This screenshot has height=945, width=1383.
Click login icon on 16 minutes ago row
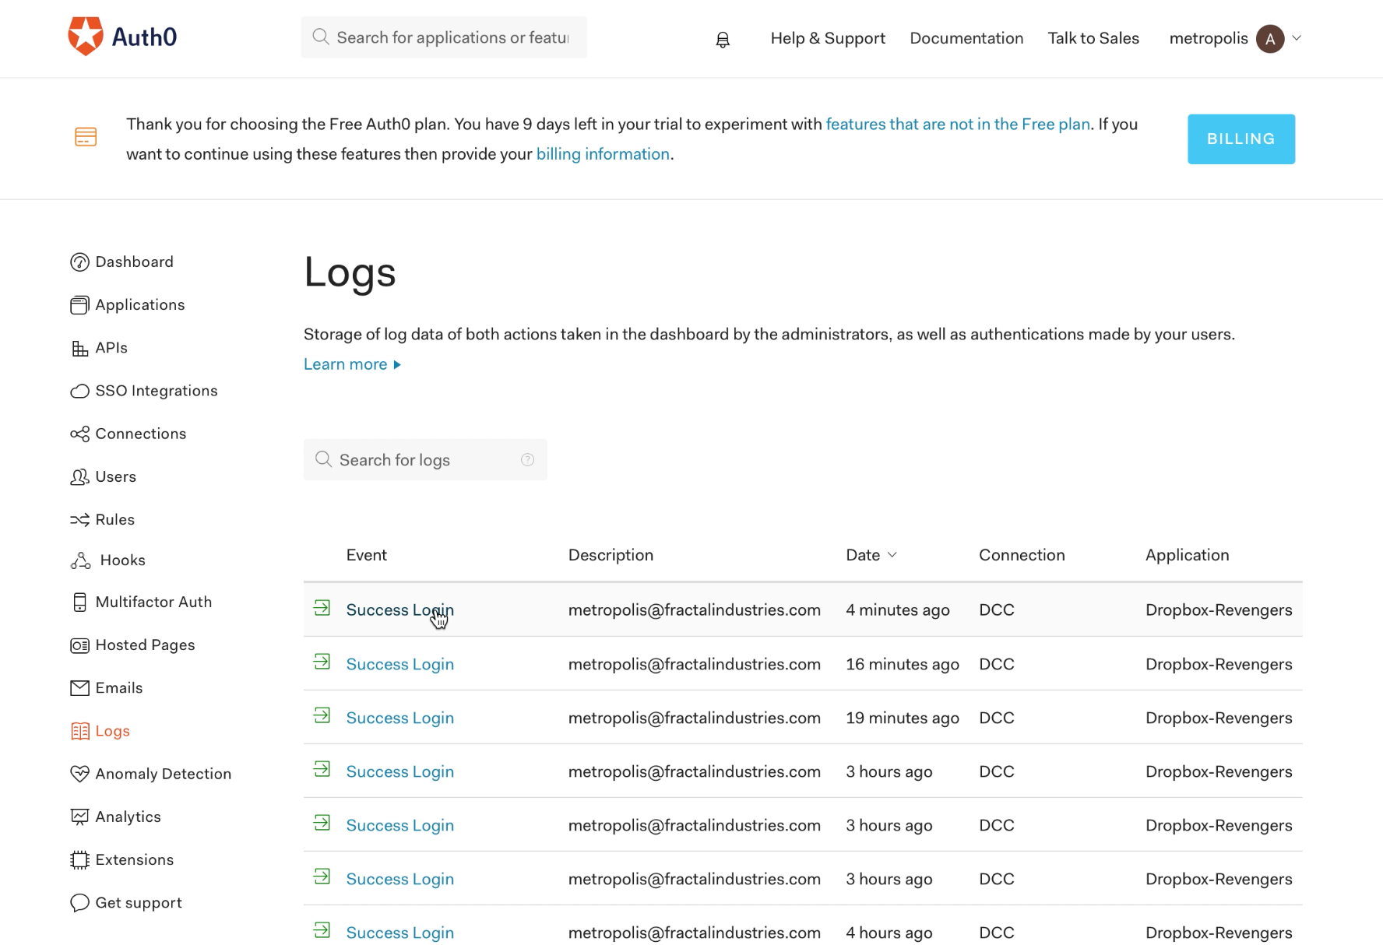click(x=322, y=662)
